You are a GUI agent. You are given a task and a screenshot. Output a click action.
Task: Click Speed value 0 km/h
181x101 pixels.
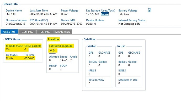(x=64, y=60)
